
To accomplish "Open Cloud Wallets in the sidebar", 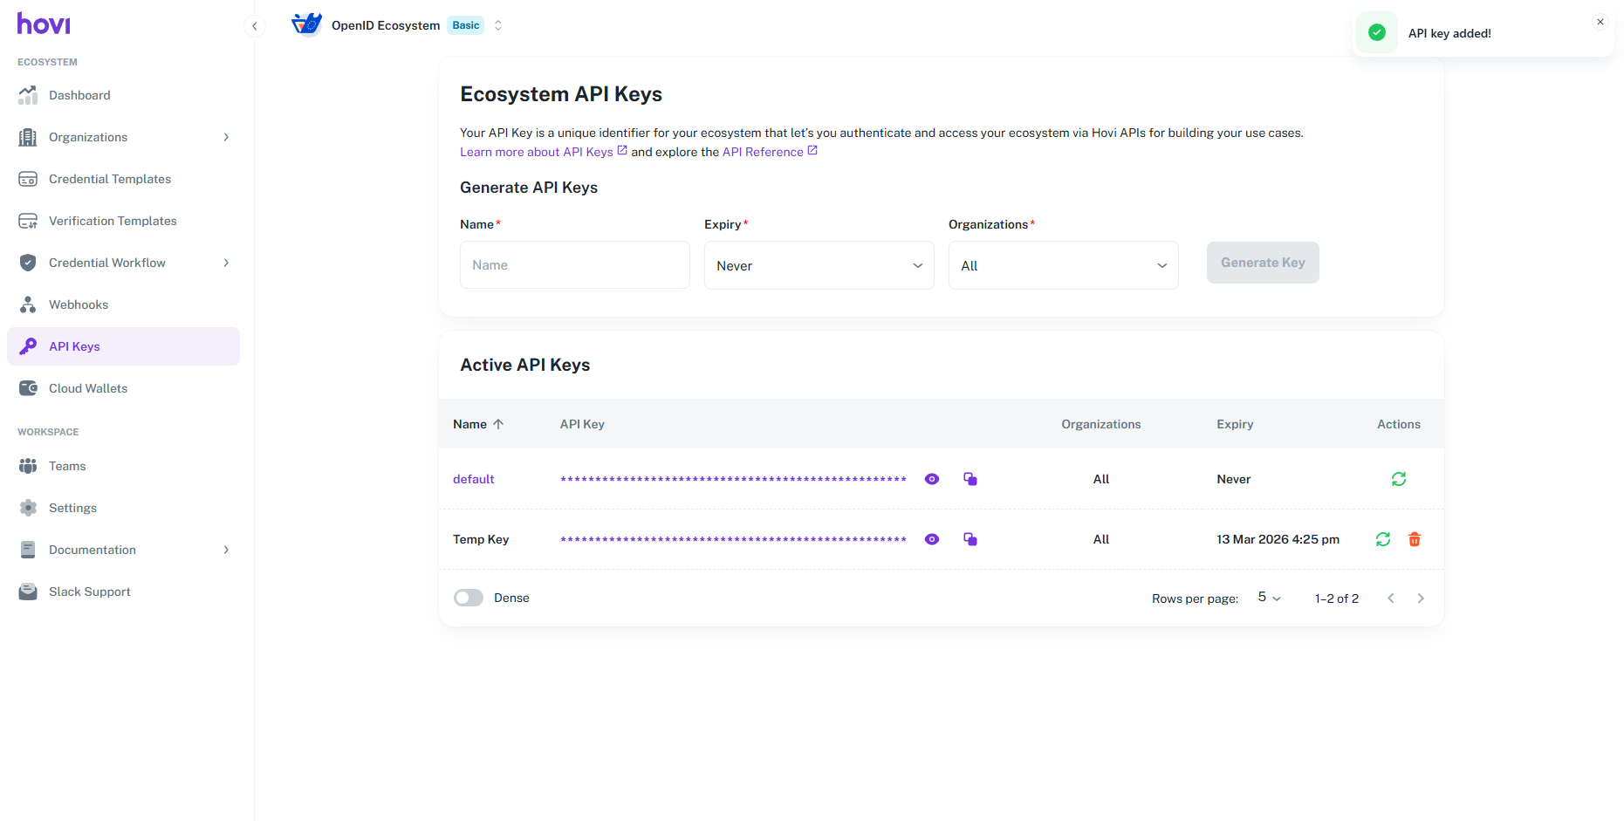I will [88, 388].
